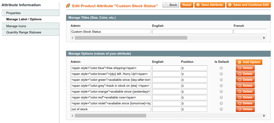Delete the free shipping option
This screenshot has height=123, width=274.
pyautogui.click(x=245, y=68)
